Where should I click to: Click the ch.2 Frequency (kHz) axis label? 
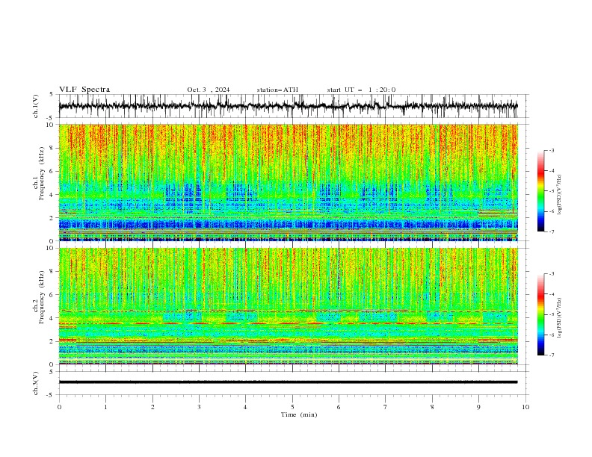(39, 297)
